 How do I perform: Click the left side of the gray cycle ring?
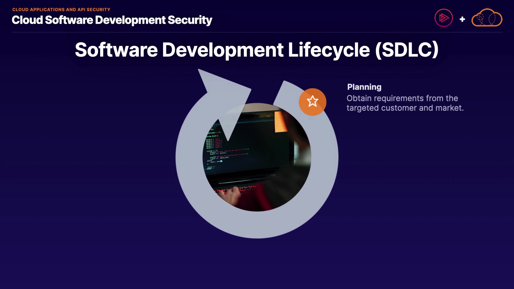click(189, 158)
